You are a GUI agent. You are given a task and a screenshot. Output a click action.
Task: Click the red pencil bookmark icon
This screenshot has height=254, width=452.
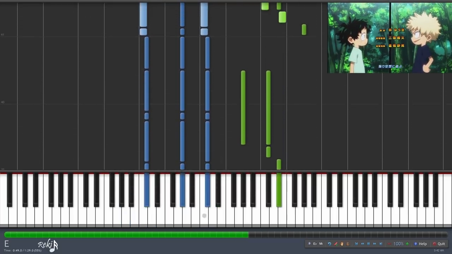click(x=336, y=244)
